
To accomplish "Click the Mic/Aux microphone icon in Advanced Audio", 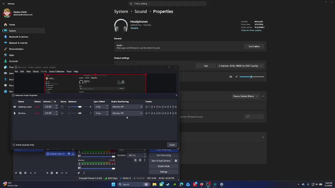I will pos(15,113).
